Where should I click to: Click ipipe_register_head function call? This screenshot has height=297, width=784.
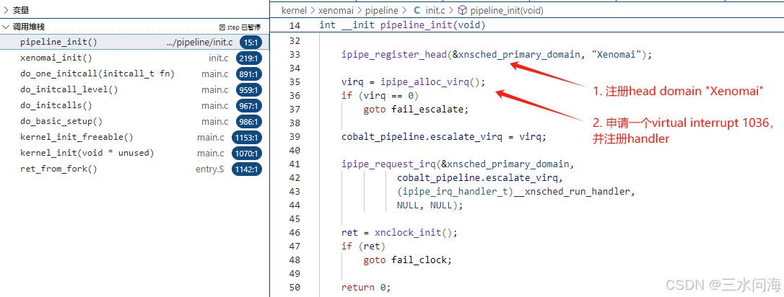394,54
